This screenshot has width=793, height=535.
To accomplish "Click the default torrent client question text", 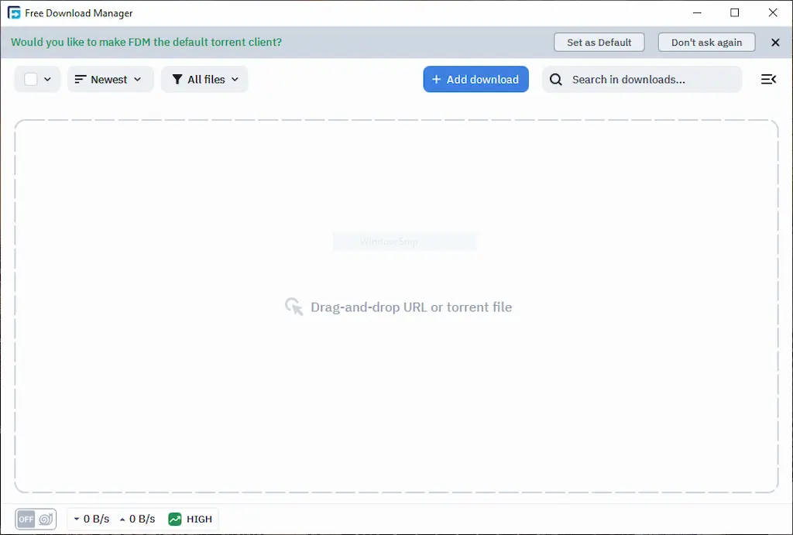I will (146, 42).
